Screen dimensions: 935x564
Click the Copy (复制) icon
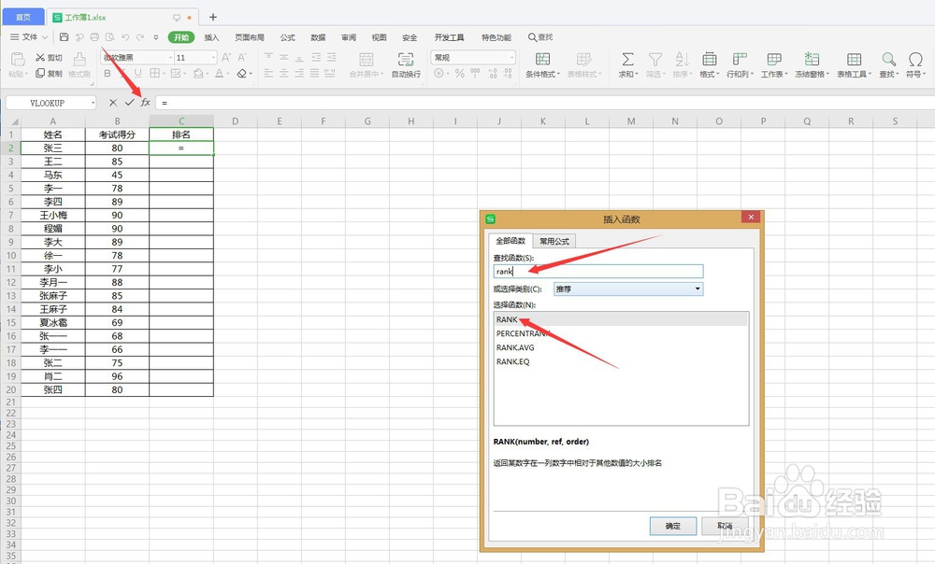tap(40, 73)
